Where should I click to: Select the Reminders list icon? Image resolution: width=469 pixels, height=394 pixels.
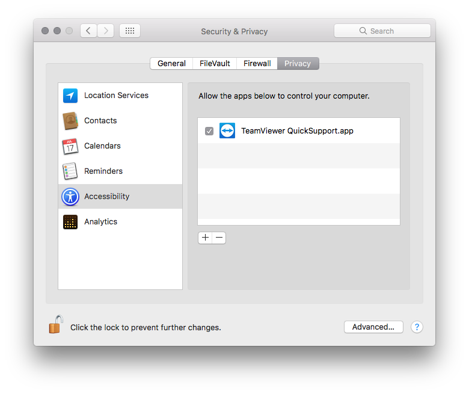click(x=70, y=171)
